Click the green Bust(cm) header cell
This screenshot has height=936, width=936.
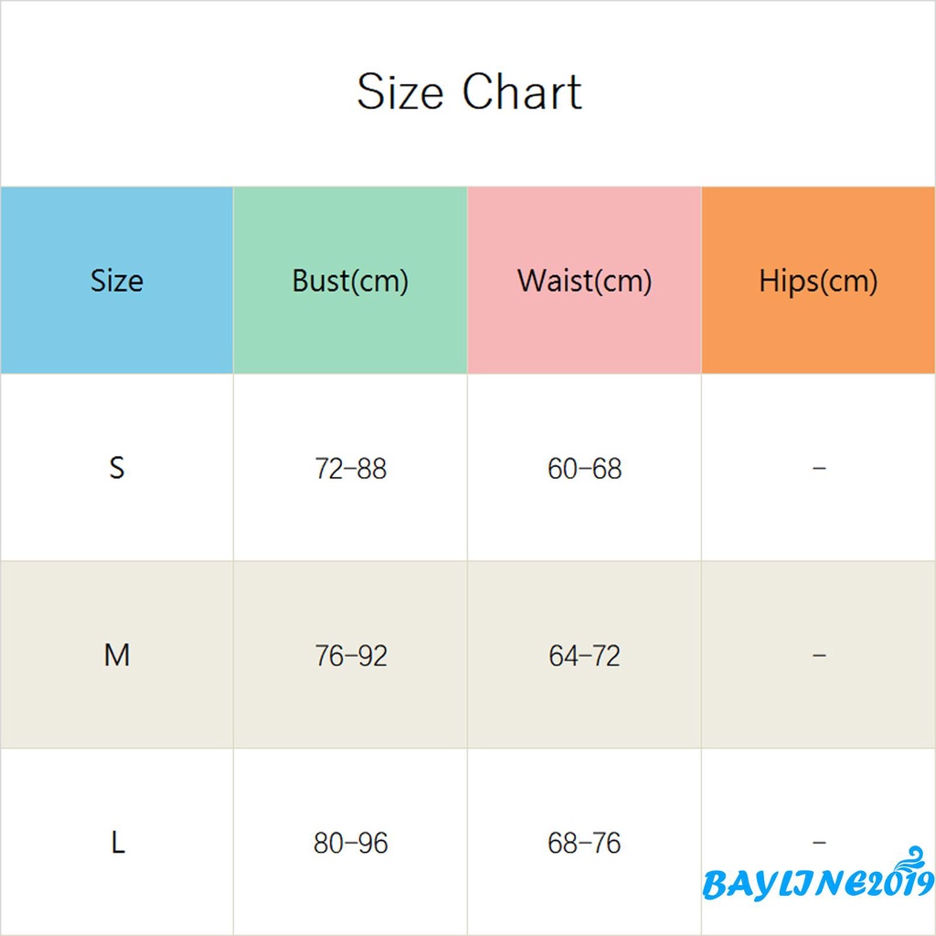click(350, 280)
